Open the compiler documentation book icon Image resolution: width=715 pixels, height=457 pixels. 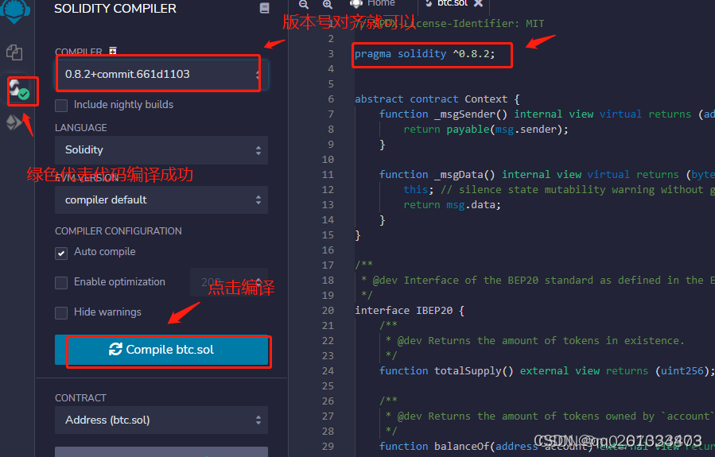pos(265,8)
